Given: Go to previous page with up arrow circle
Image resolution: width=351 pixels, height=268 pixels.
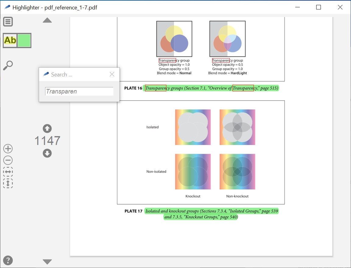Looking at the screenshot, I should (47, 129).
